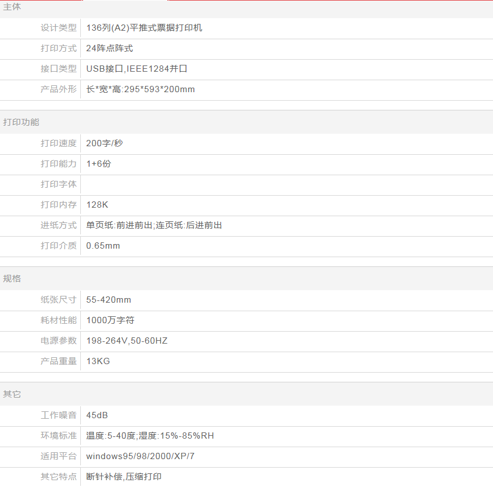This screenshot has height=487, width=493.
Task: Click the 128K print memory value
Action: click(x=97, y=205)
